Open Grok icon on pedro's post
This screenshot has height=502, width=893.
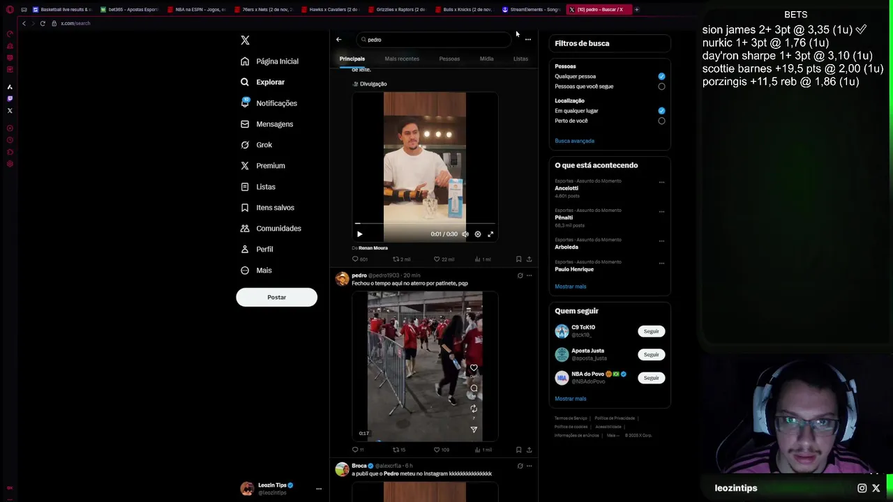click(x=520, y=275)
